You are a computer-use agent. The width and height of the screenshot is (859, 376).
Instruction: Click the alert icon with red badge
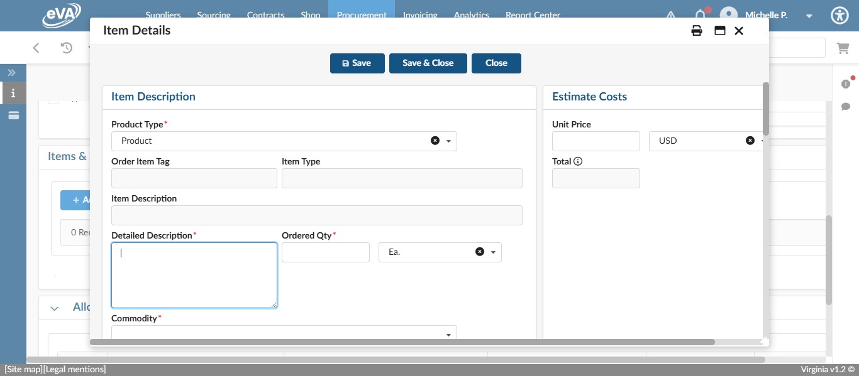point(846,83)
